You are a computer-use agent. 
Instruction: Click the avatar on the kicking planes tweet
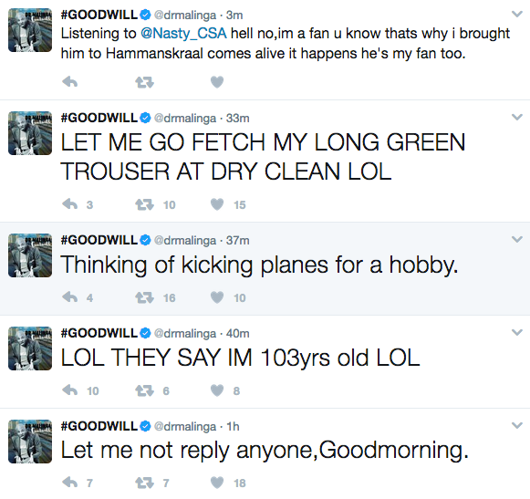tap(30, 255)
